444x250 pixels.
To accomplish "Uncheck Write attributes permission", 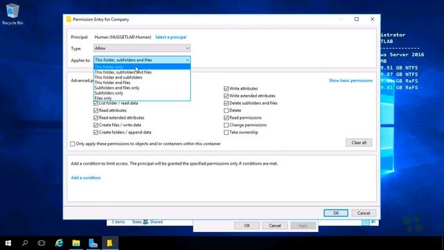I will coord(226,89).
